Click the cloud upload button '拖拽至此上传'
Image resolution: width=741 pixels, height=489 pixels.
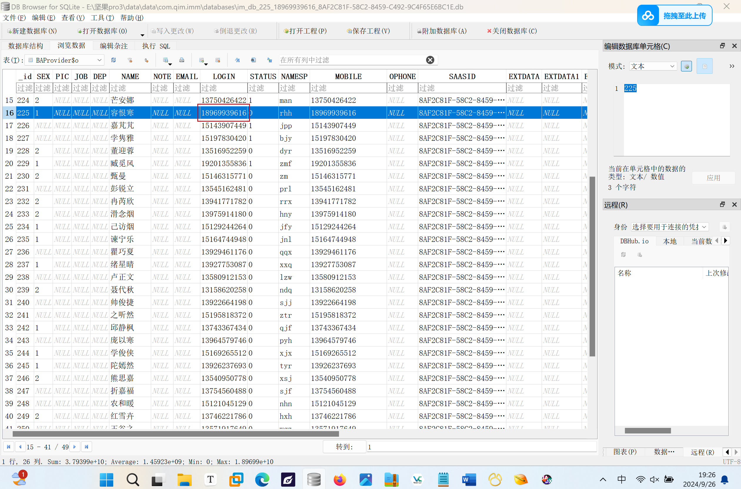coord(675,15)
